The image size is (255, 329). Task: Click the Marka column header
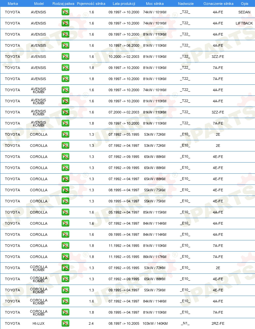click(13, 4)
